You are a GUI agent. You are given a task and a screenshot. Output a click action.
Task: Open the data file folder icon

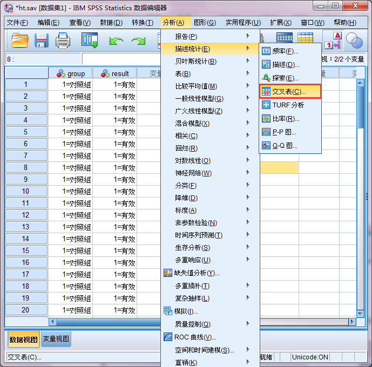pos(20,40)
